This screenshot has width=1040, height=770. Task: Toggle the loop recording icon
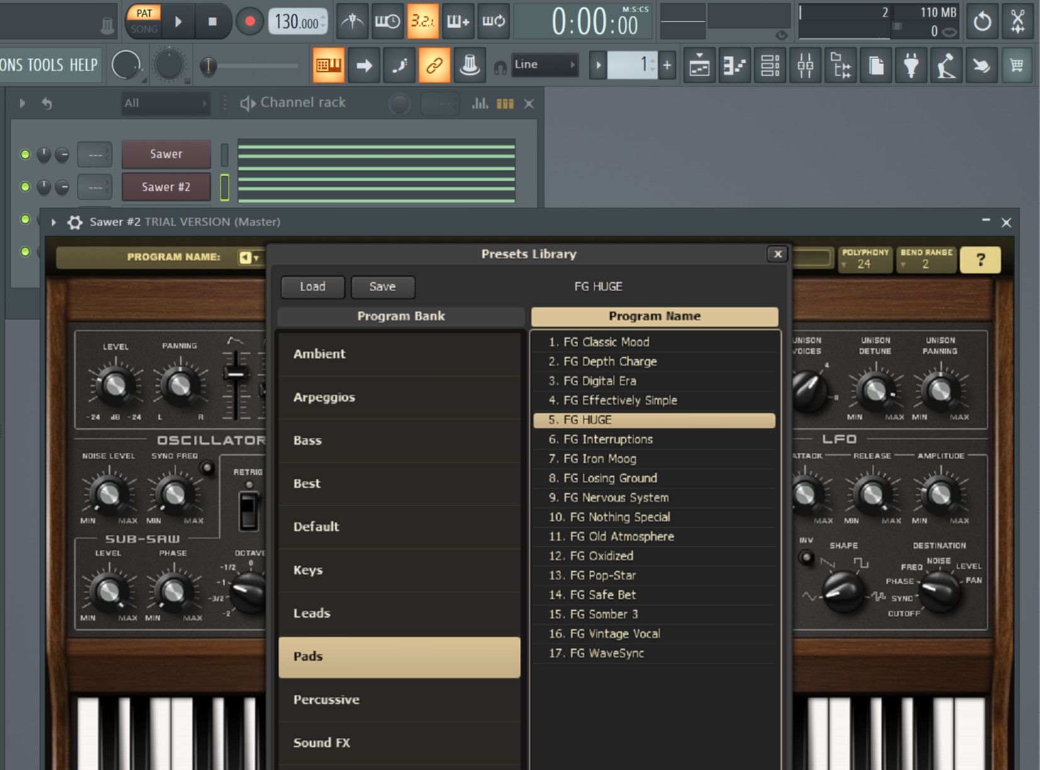pyautogui.click(x=493, y=22)
